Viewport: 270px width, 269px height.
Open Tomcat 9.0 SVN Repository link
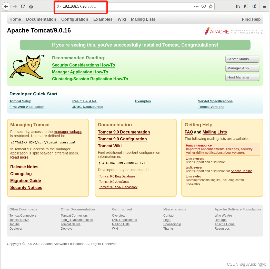point(118,187)
